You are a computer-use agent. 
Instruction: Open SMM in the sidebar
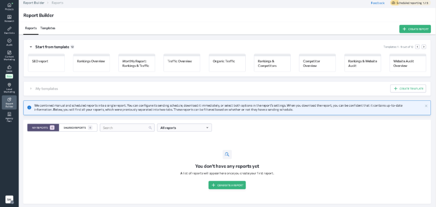coord(9,68)
